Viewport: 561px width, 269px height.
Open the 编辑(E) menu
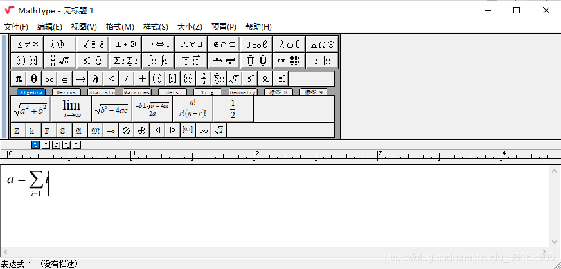click(49, 27)
